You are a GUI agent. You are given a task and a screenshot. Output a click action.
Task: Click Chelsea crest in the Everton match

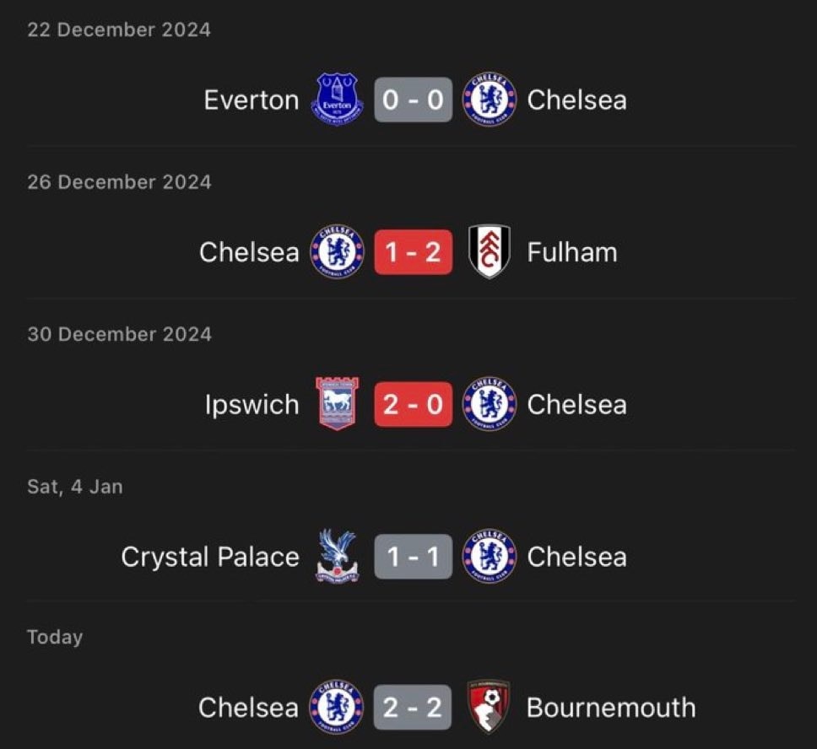[x=490, y=100]
